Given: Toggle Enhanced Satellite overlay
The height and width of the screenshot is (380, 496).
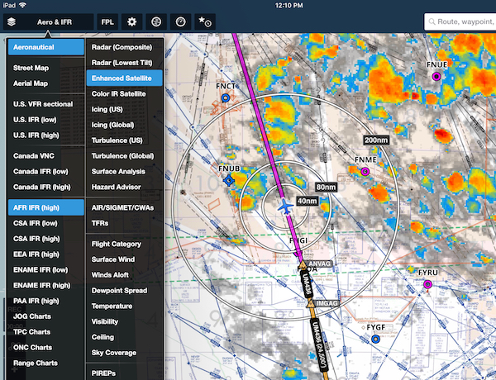Looking at the screenshot, I should tap(125, 78).
